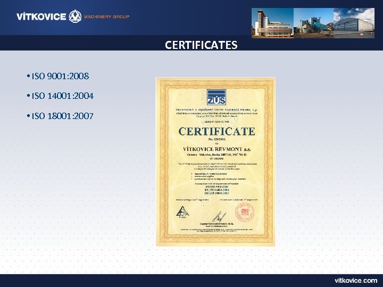The height and width of the screenshot is (287, 383).
Task: Click the middle header factory photo
Action: tap(314, 23)
